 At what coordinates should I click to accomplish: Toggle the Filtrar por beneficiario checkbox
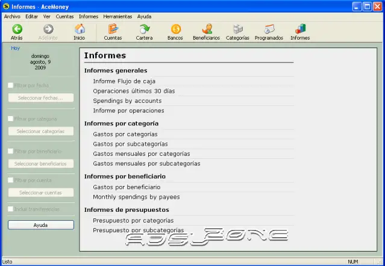click(x=10, y=151)
